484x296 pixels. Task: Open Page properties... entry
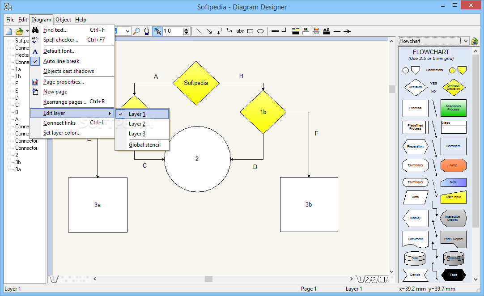(72, 82)
